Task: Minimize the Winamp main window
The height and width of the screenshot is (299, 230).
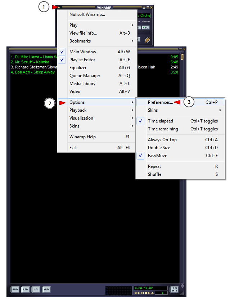Action: click(144, 8)
